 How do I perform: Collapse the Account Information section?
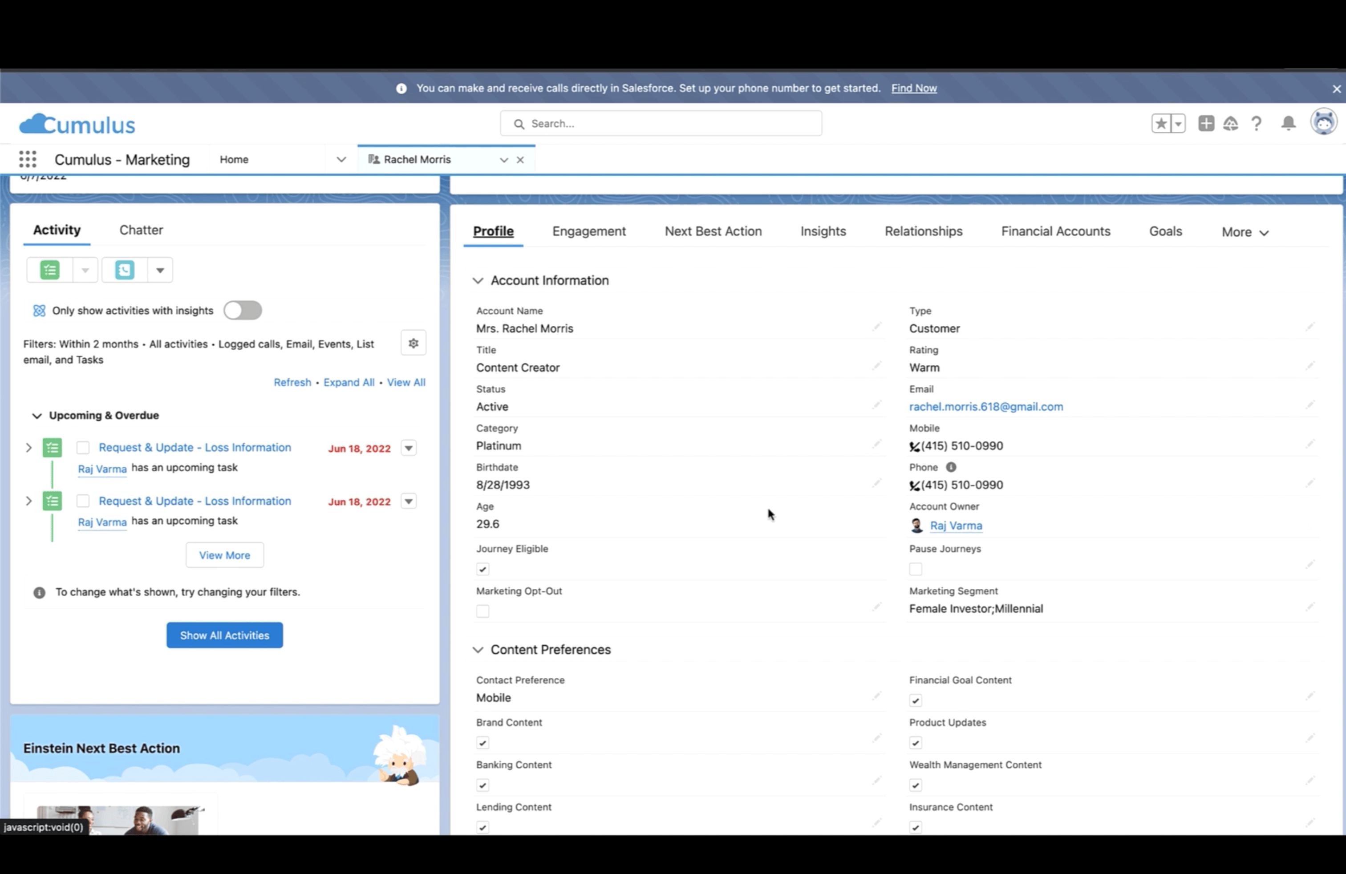tap(478, 281)
